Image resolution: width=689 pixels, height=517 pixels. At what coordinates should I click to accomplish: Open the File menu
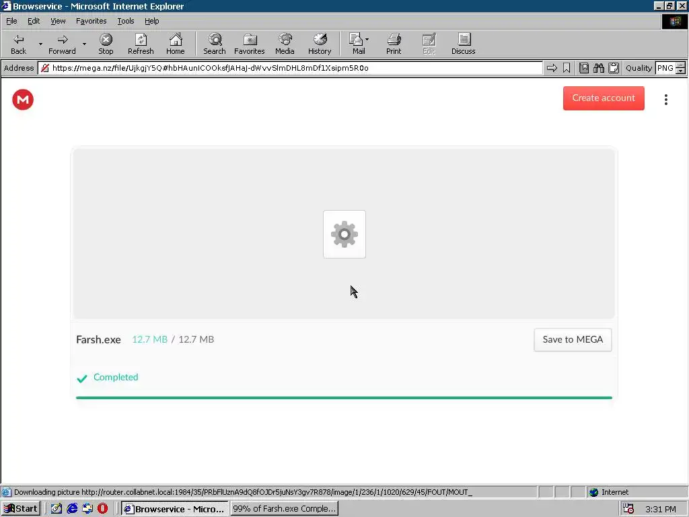tap(11, 21)
